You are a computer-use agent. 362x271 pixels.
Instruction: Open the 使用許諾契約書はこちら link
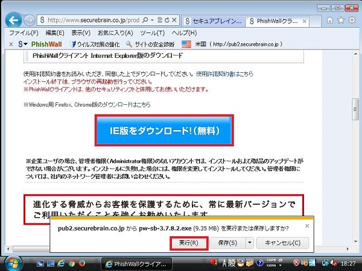click(x=224, y=73)
